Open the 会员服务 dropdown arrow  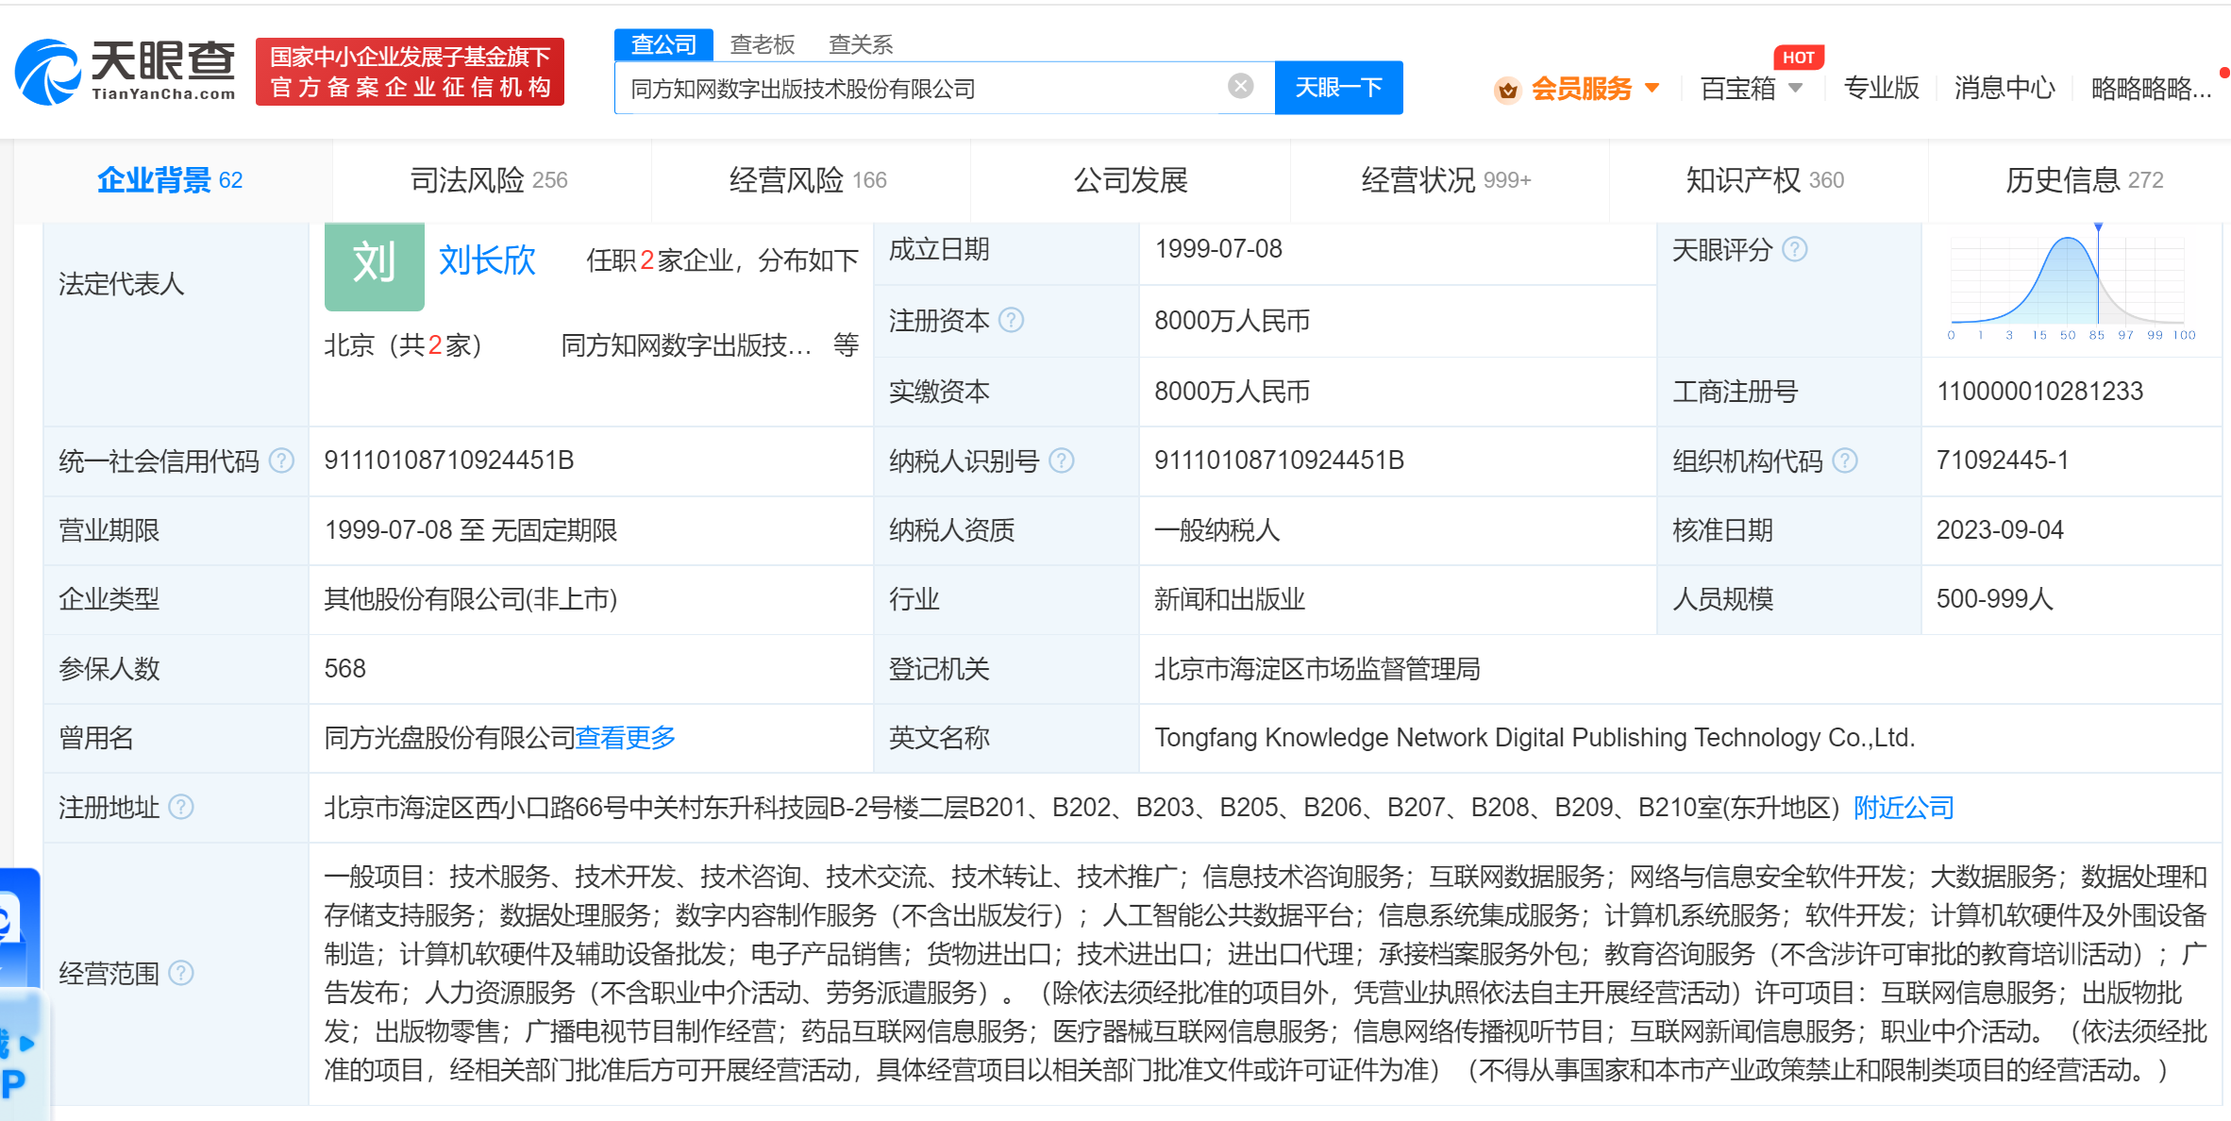[1652, 88]
